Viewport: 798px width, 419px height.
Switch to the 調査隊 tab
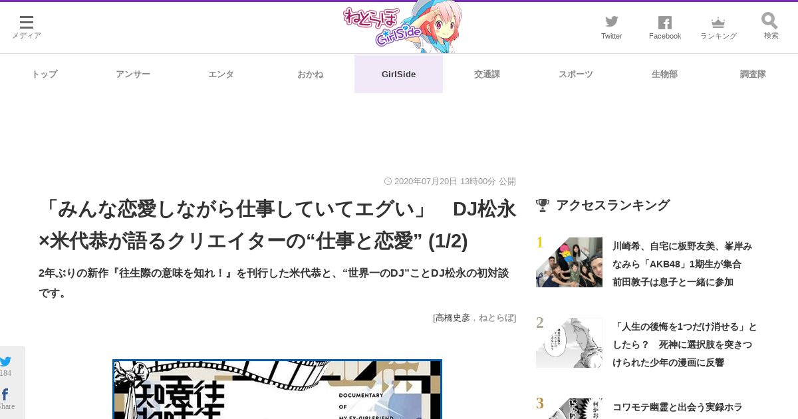tap(753, 74)
